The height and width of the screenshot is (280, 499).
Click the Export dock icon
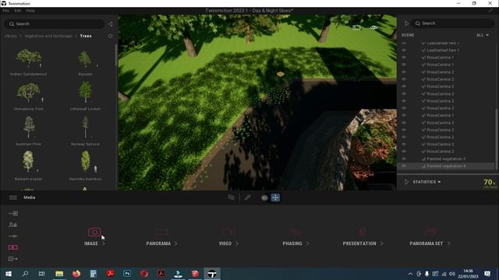point(13,259)
